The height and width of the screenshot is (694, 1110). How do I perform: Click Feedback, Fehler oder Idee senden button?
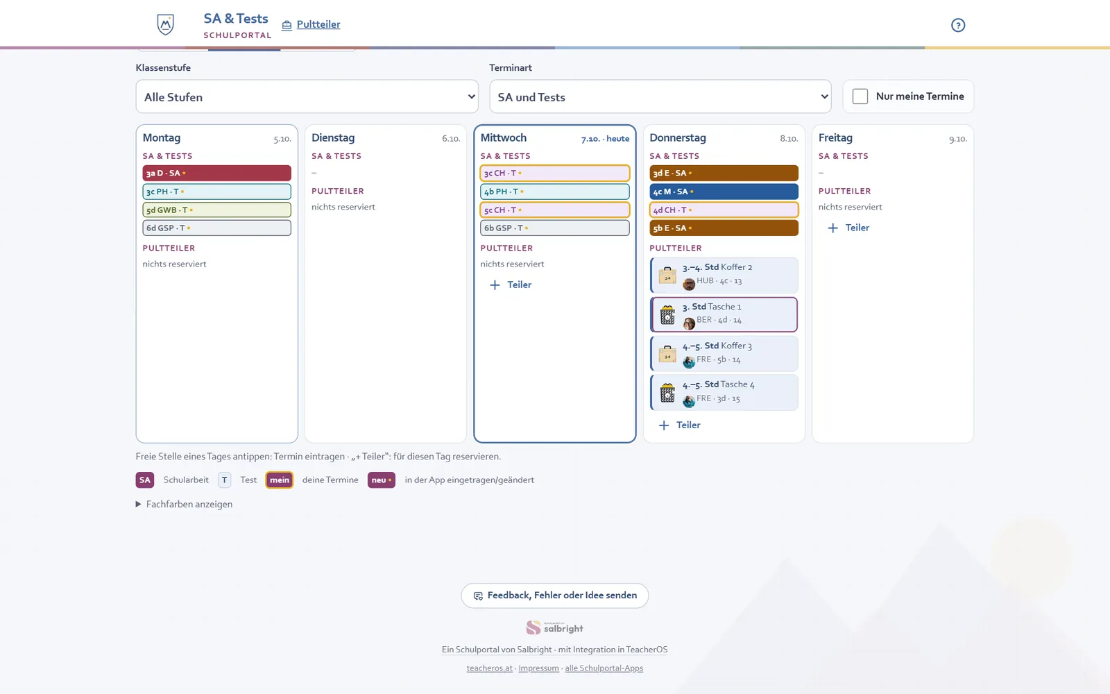point(555,595)
